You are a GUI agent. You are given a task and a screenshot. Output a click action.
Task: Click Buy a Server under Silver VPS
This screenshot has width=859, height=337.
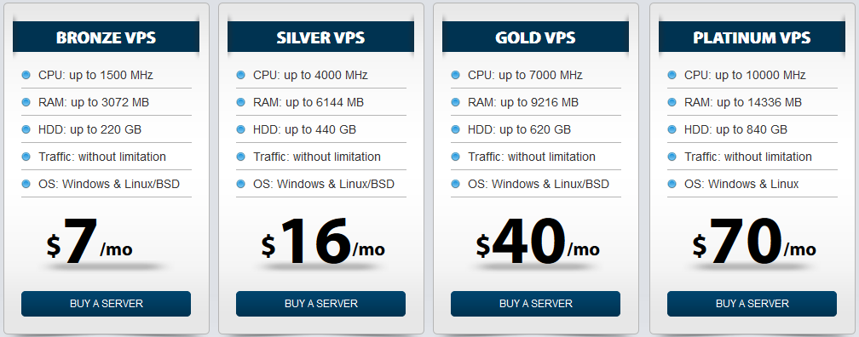click(x=320, y=304)
